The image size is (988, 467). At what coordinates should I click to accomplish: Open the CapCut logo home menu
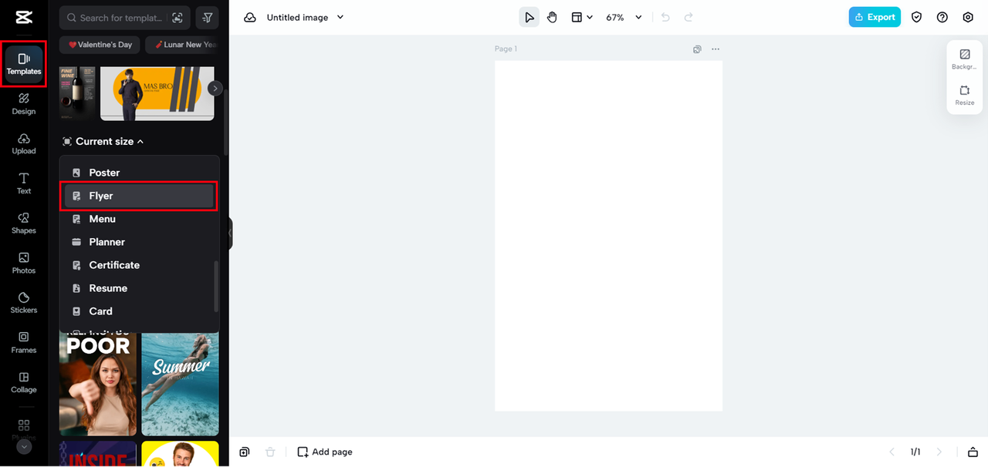[x=24, y=17]
